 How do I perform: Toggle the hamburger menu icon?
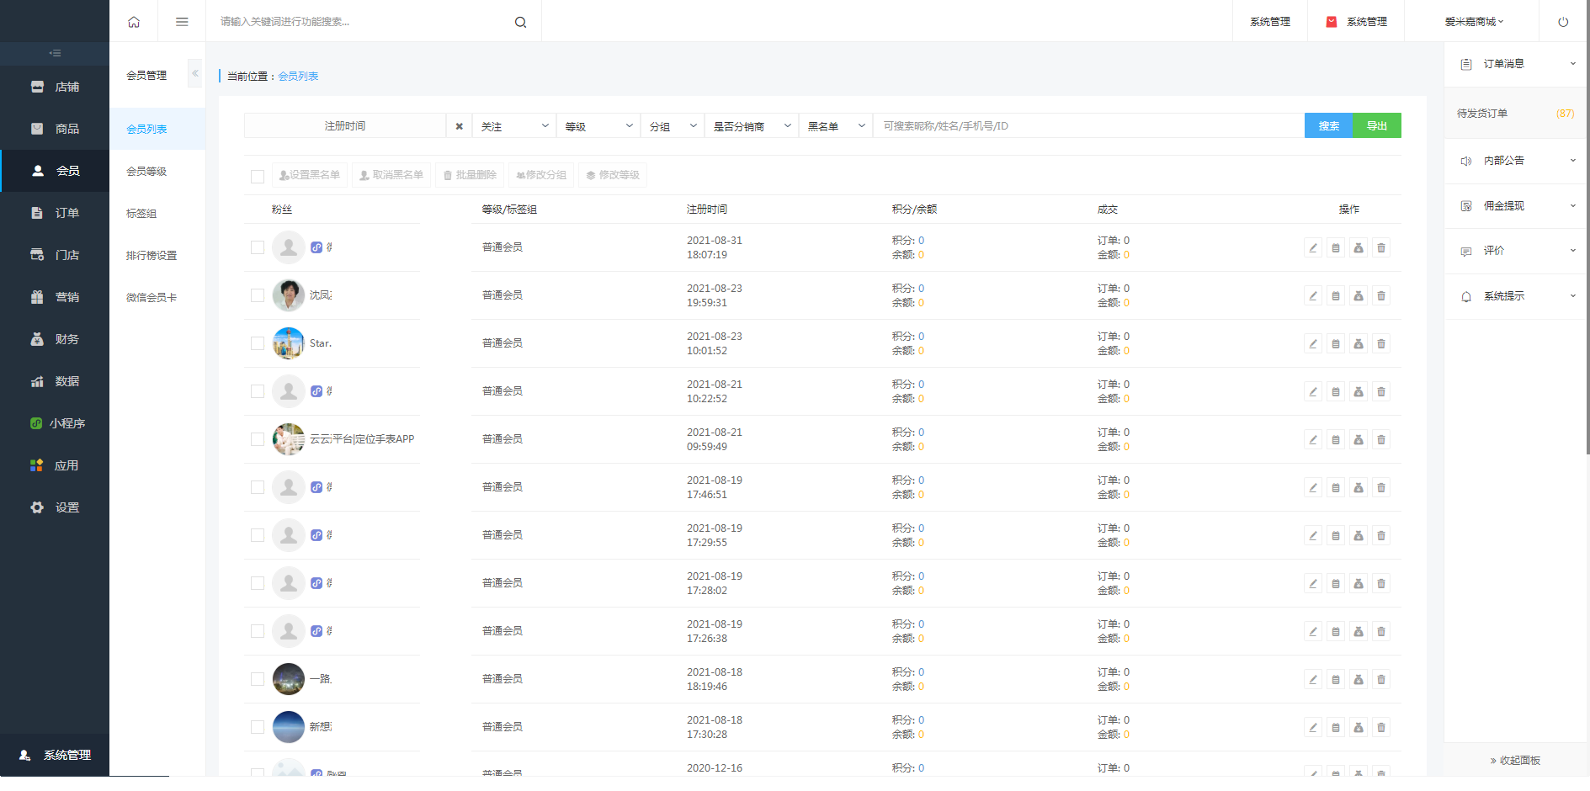coord(182,22)
